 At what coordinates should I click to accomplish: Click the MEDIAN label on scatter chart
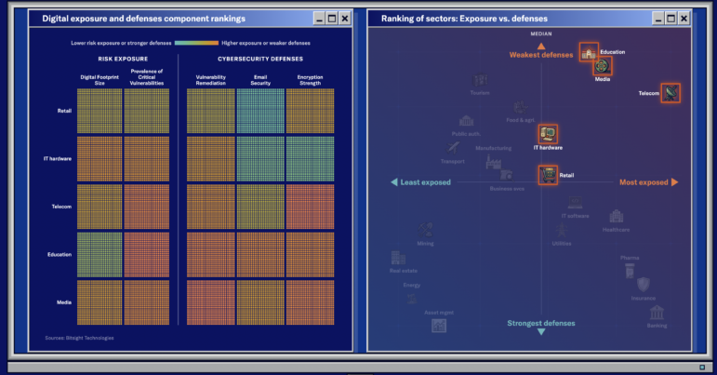(x=541, y=33)
